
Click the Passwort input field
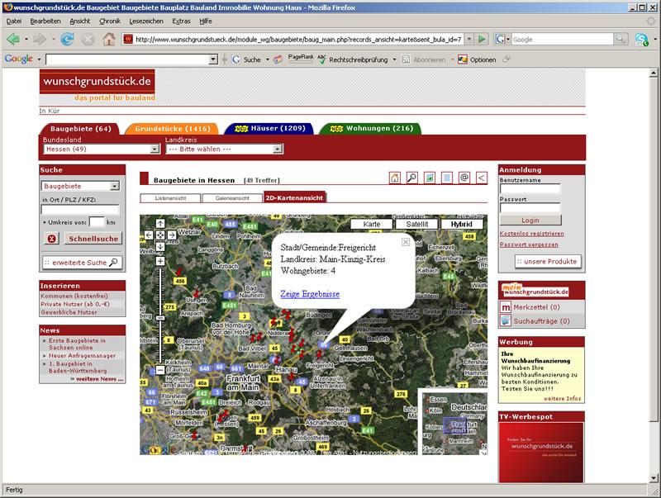click(x=530, y=208)
